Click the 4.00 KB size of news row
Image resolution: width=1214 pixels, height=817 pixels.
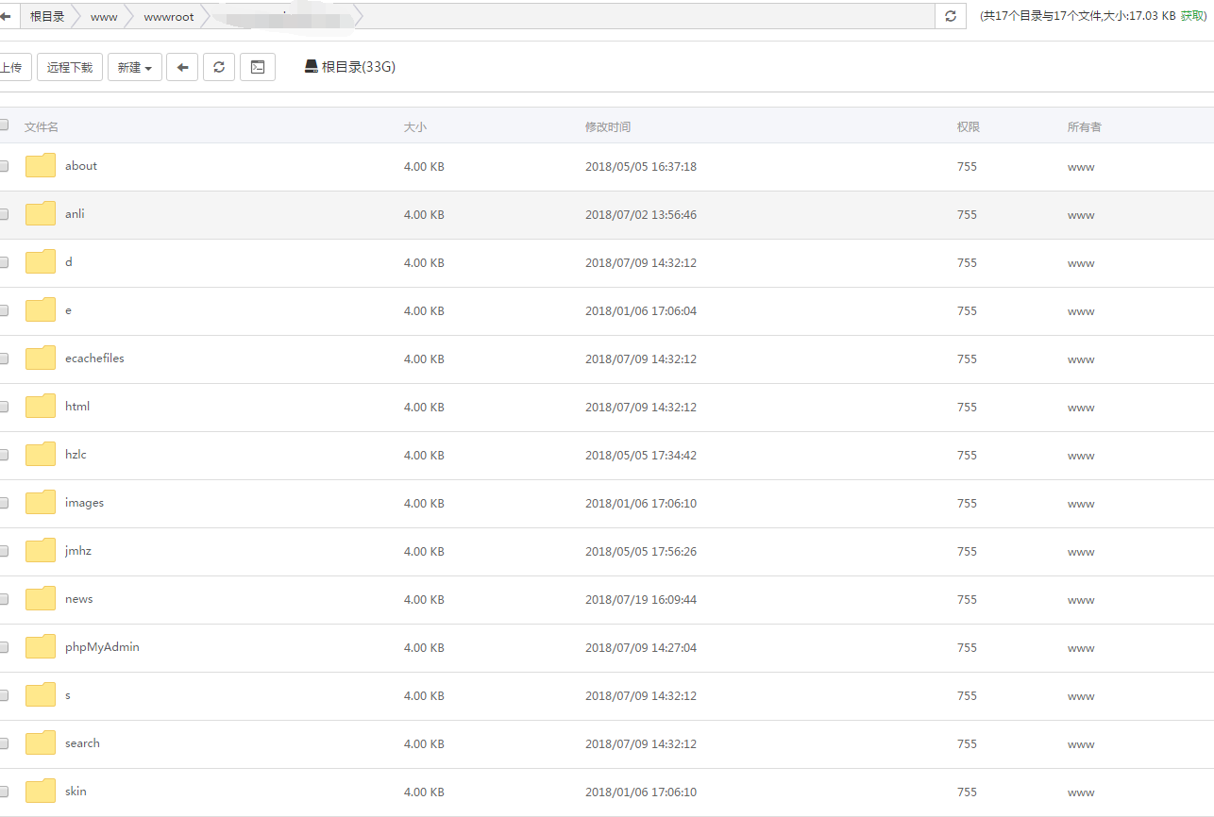pos(424,600)
